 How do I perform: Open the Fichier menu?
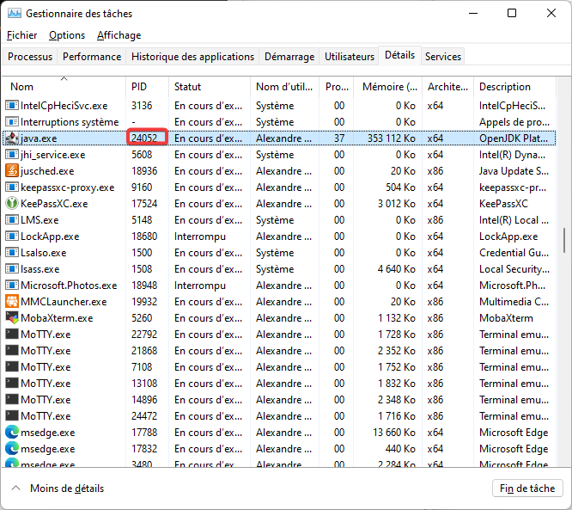click(x=21, y=35)
